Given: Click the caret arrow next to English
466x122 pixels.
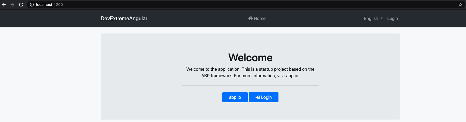Looking at the screenshot, I should 382,18.
